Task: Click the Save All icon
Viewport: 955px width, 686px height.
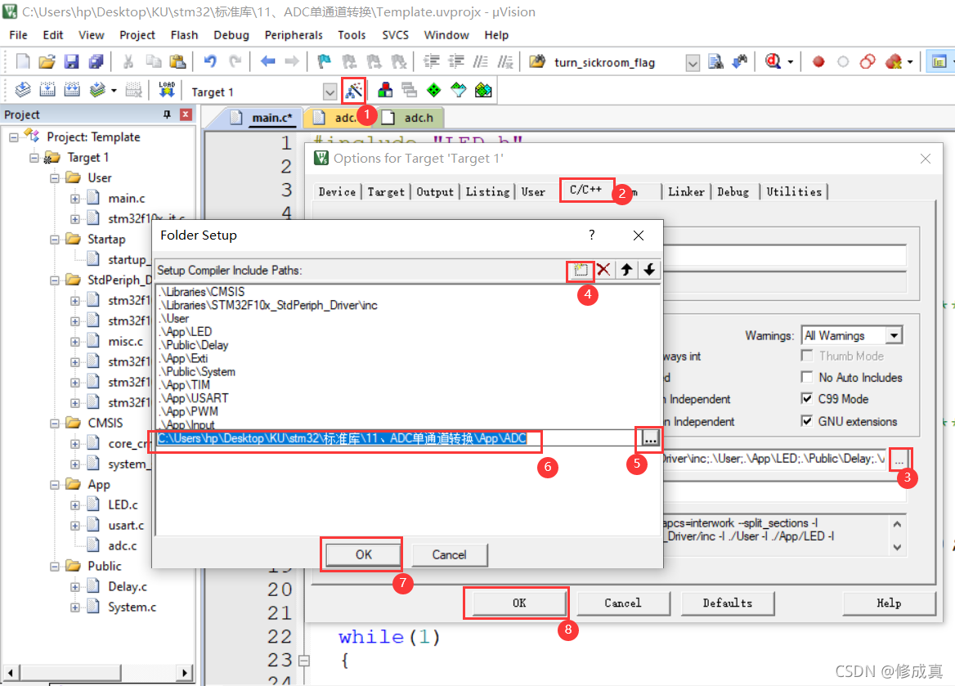Action: tap(96, 61)
